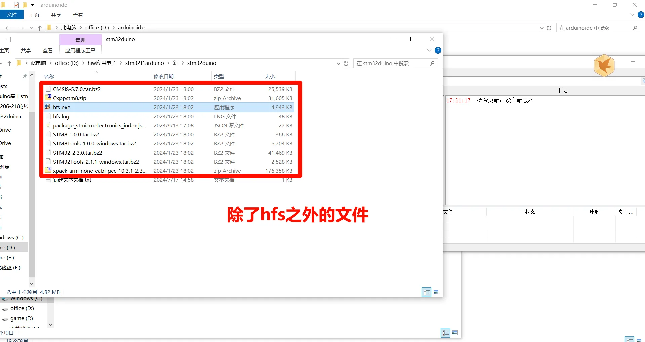
Task: Switch to details view in stm32duino window
Action: (x=427, y=292)
